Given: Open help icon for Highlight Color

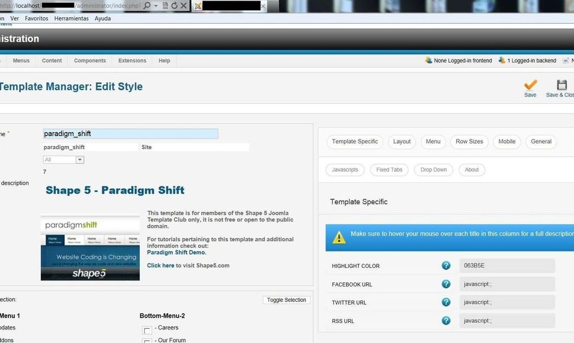Looking at the screenshot, I should pyautogui.click(x=446, y=265).
